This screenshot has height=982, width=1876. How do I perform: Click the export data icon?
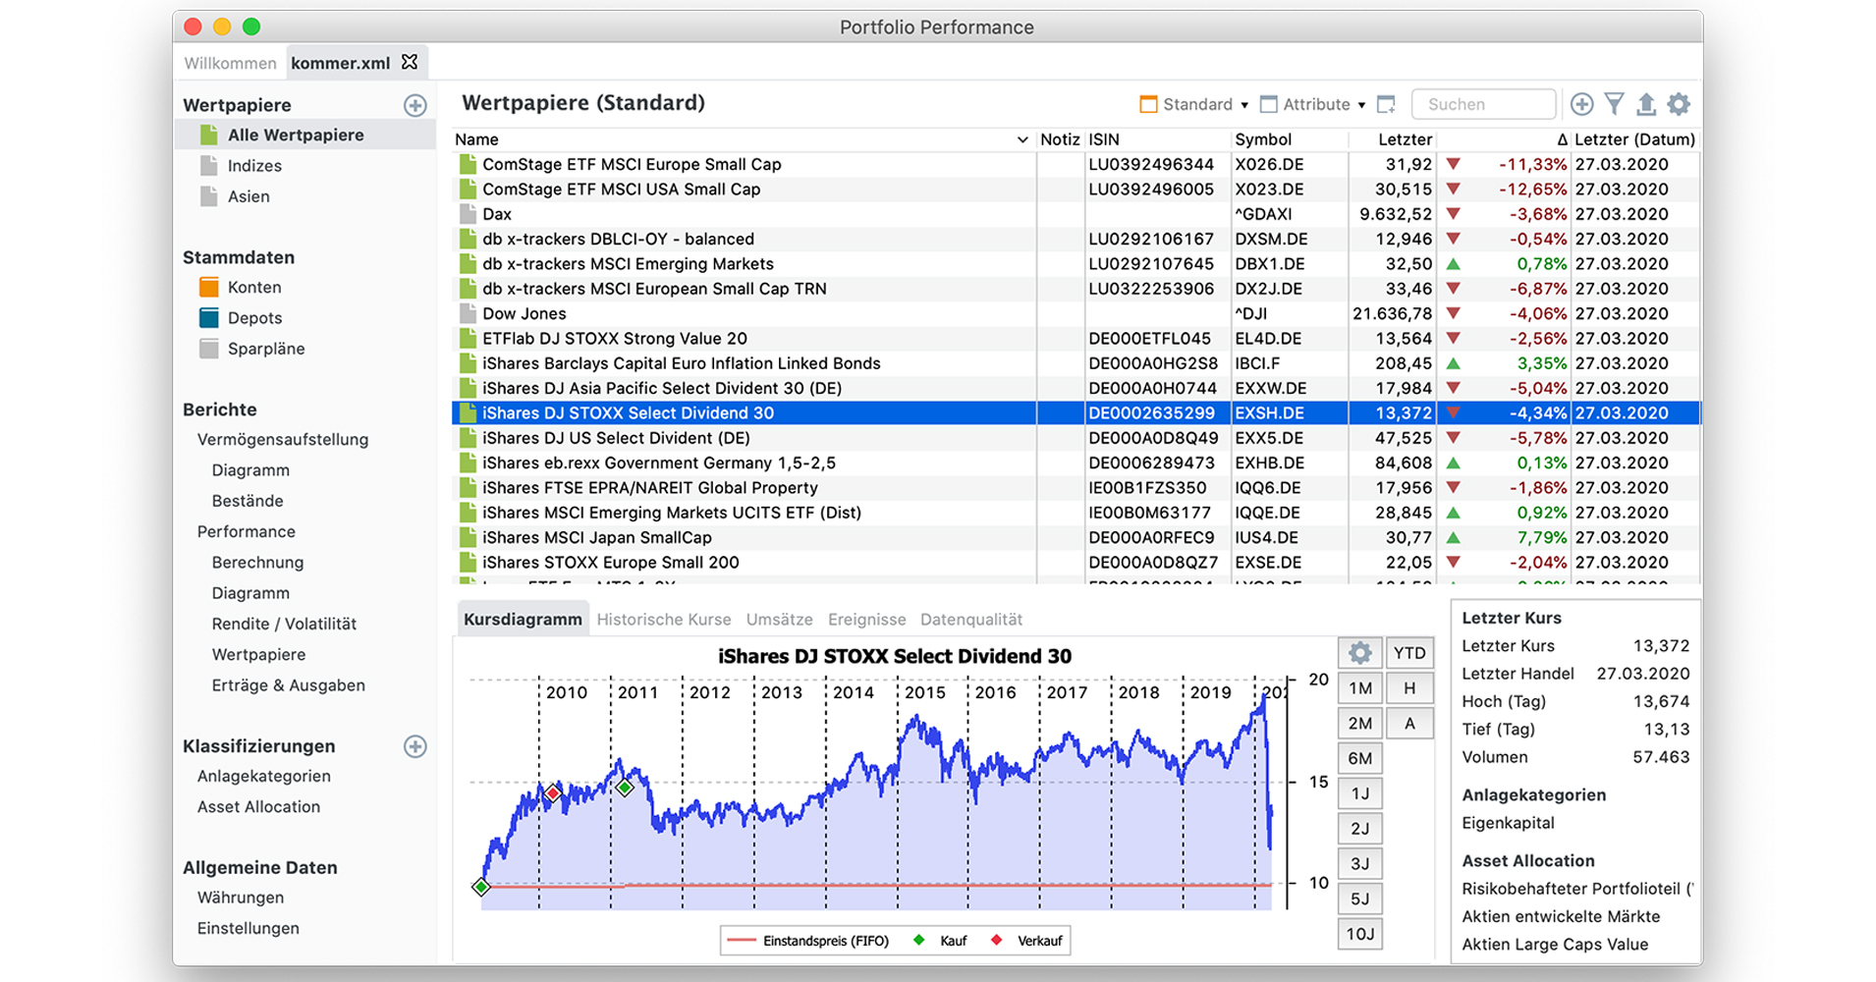(x=1646, y=104)
